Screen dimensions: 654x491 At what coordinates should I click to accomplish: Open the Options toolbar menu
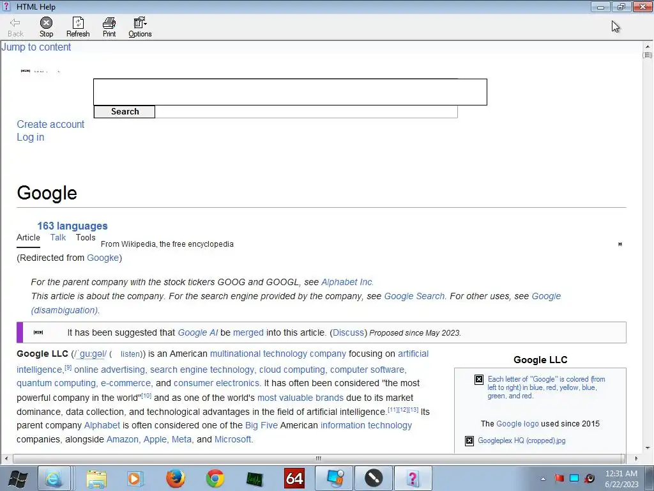(140, 27)
